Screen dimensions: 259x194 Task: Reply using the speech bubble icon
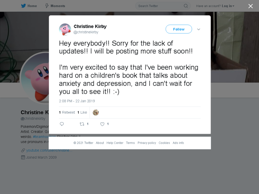coord(62,124)
